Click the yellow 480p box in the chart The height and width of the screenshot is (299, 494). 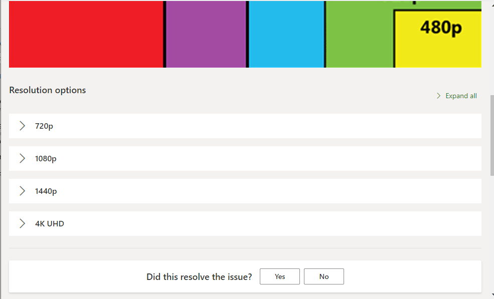438,39
